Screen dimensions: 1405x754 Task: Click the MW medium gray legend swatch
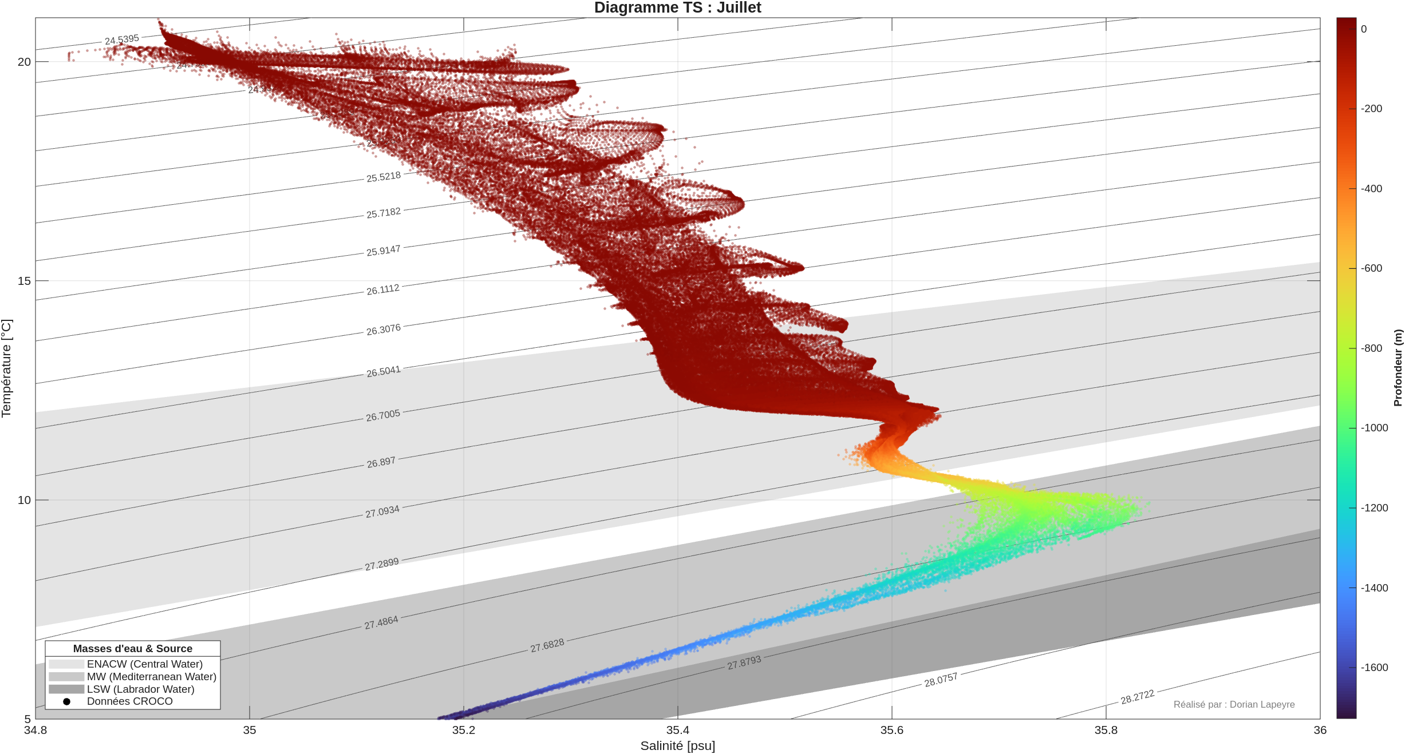(x=66, y=677)
